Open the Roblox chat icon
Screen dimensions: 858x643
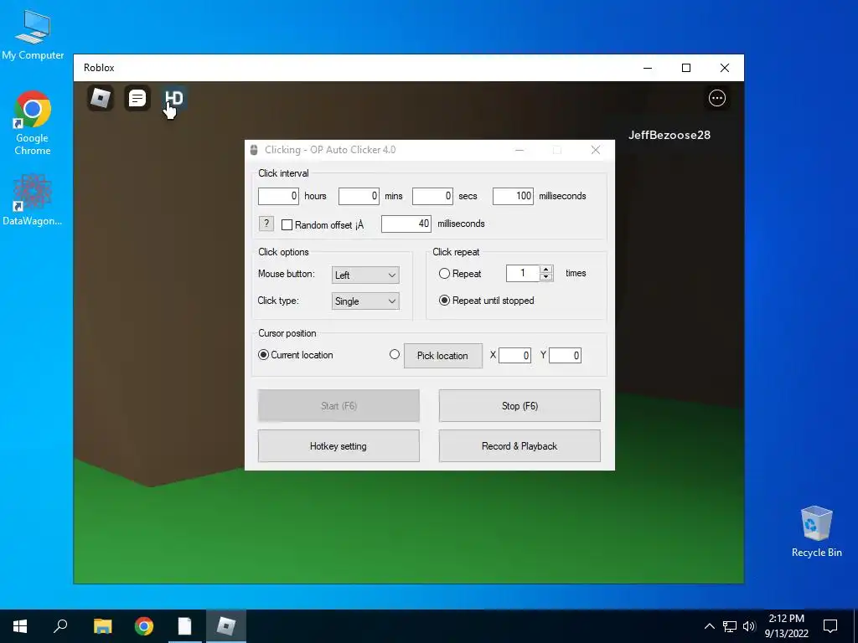tap(137, 99)
